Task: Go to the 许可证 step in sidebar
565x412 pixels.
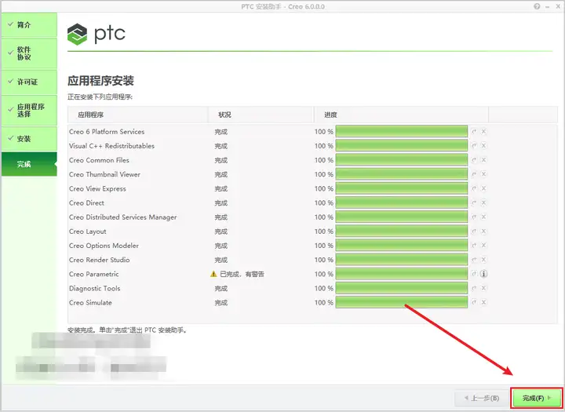Action: pyautogui.click(x=29, y=82)
